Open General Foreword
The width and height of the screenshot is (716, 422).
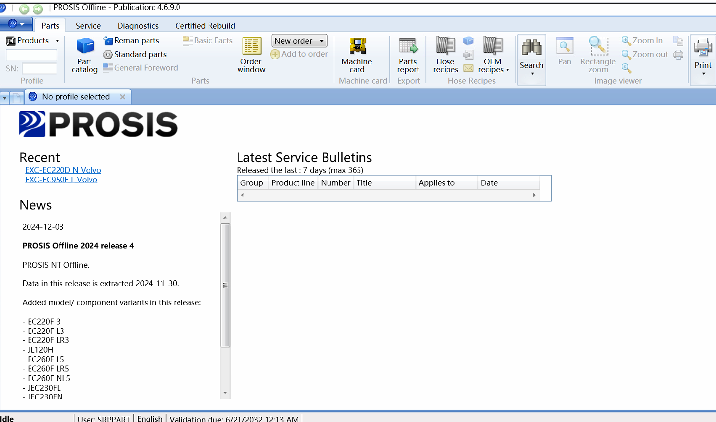[x=141, y=68]
